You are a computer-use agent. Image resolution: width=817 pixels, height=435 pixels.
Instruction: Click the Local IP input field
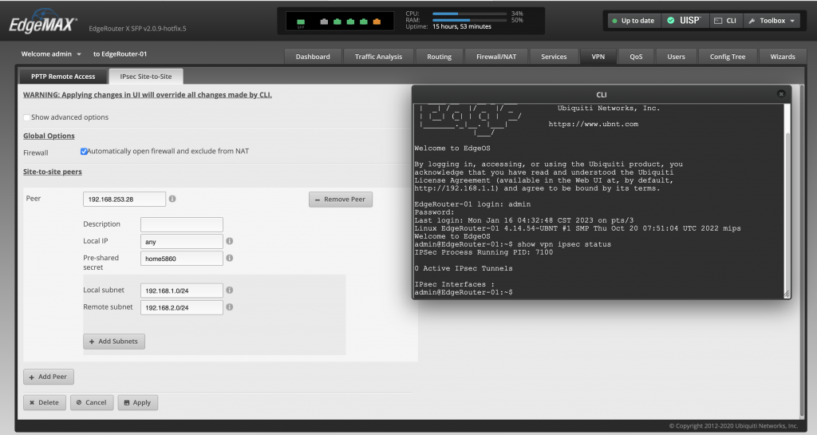click(182, 241)
